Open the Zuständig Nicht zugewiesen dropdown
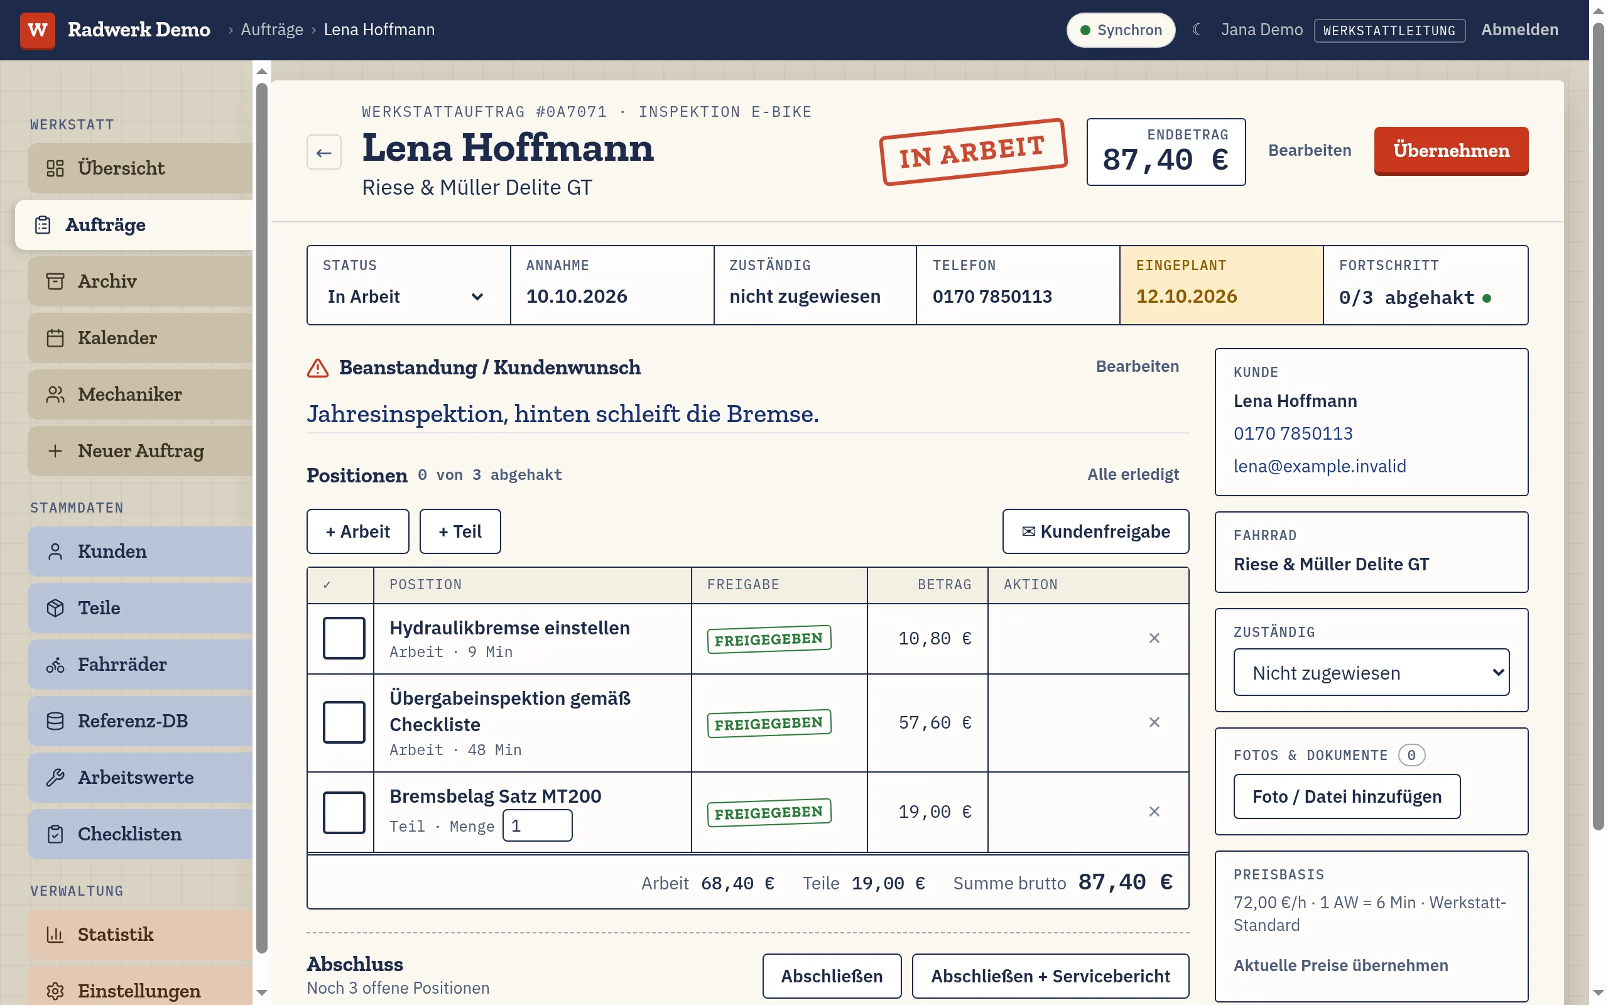Image resolution: width=1608 pixels, height=1005 pixels. point(1371,673)
